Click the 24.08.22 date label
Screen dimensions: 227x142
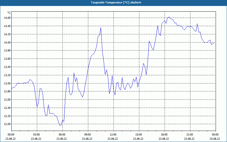pos(215,139)
